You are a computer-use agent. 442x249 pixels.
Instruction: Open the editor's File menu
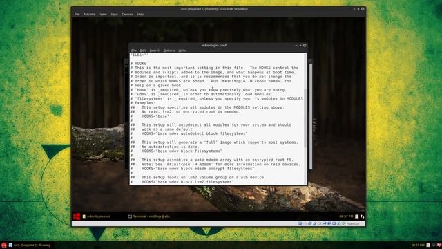coord(133,50)
